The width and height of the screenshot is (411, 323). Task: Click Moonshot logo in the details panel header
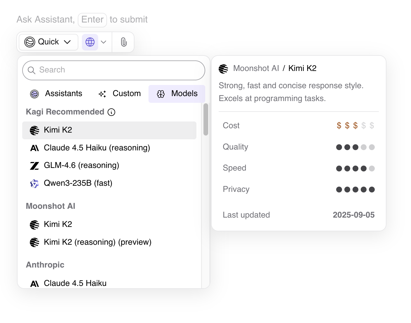[x=224, y=69]
